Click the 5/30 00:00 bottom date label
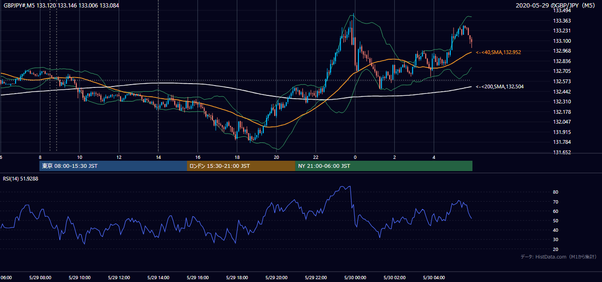The height and width of the screenshot is (282, 602). 355,278
